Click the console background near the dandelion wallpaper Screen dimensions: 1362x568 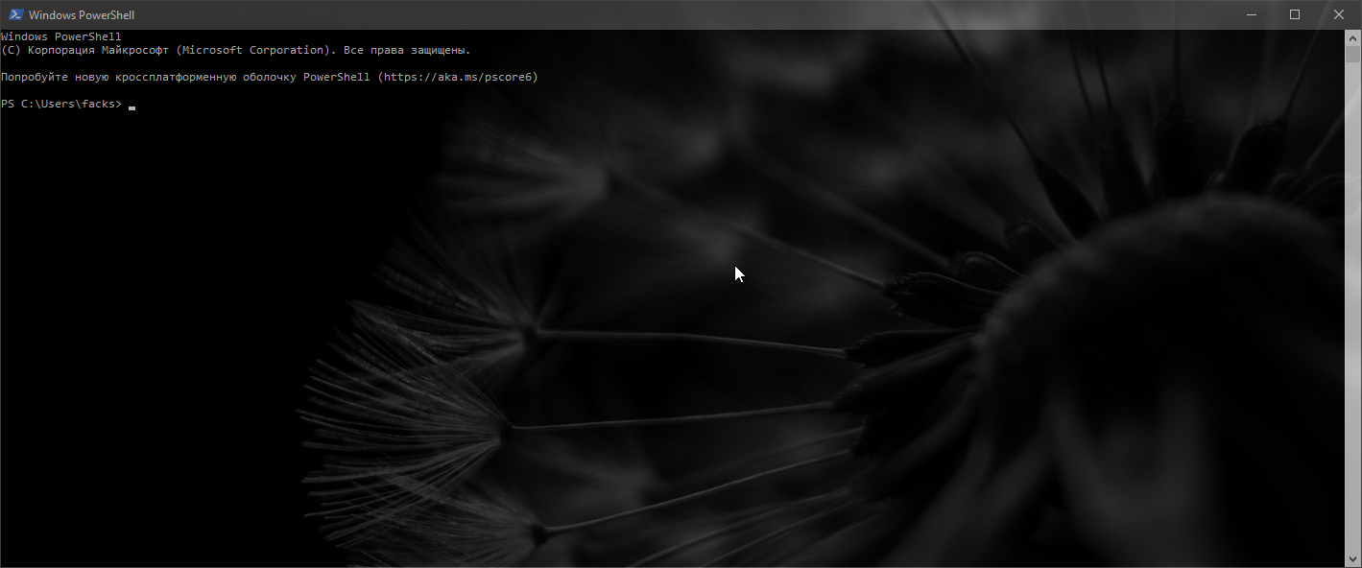tap(672, 384)
